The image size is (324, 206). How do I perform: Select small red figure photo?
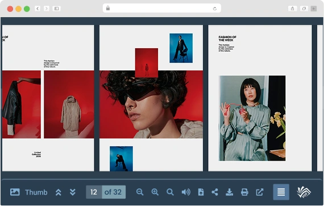tap(147, 63)
